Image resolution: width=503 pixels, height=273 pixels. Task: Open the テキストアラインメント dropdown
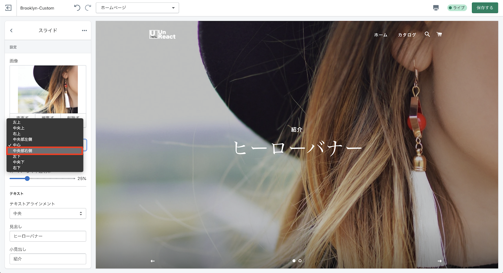point(48,213)
